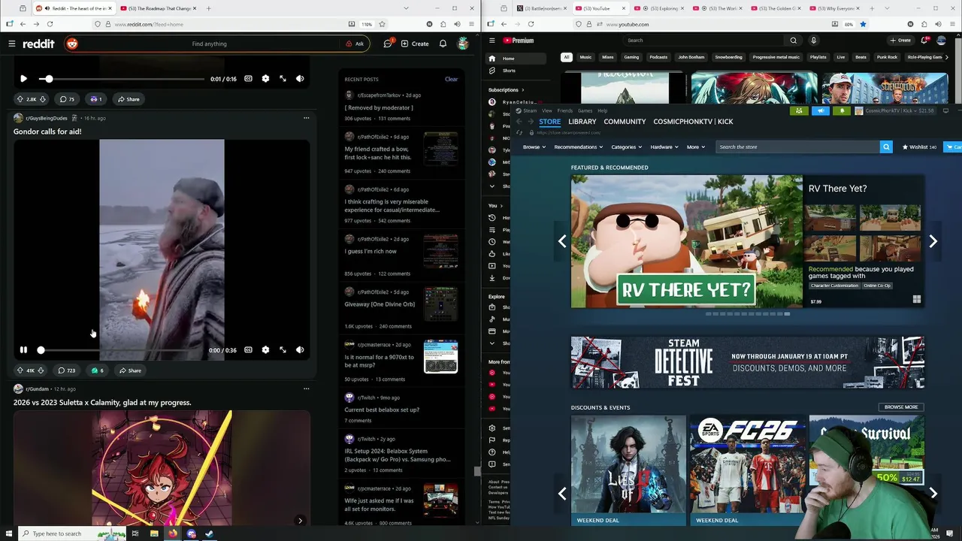Show more YouTube category chips with the arrow
Viewport: 962px width, 541px height.
click(945, 57)
